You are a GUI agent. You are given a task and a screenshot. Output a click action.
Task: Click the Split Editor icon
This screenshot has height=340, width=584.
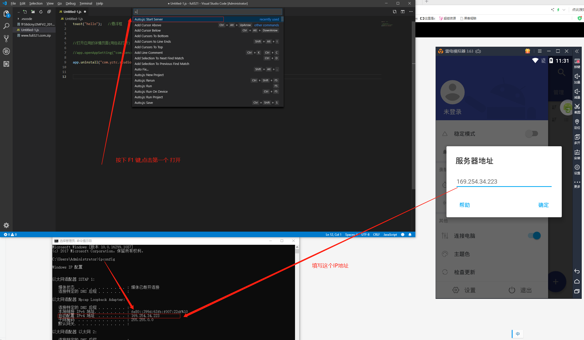403,12
